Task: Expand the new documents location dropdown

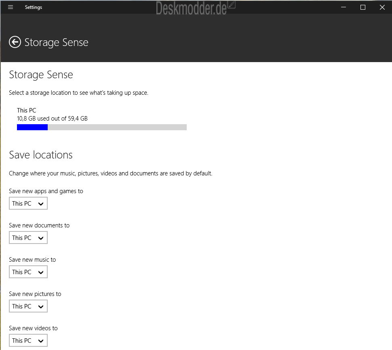Action: click(x=28, y=237)
